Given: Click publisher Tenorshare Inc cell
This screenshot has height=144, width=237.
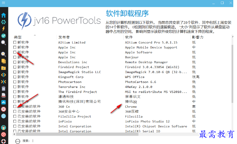Looking at the screenshot, I should (x=72, y=87).
